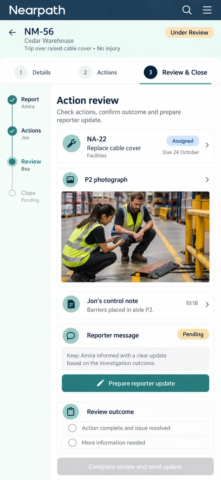
Task: Expand the NA-22 action chevron
Action: click(207, 145)
